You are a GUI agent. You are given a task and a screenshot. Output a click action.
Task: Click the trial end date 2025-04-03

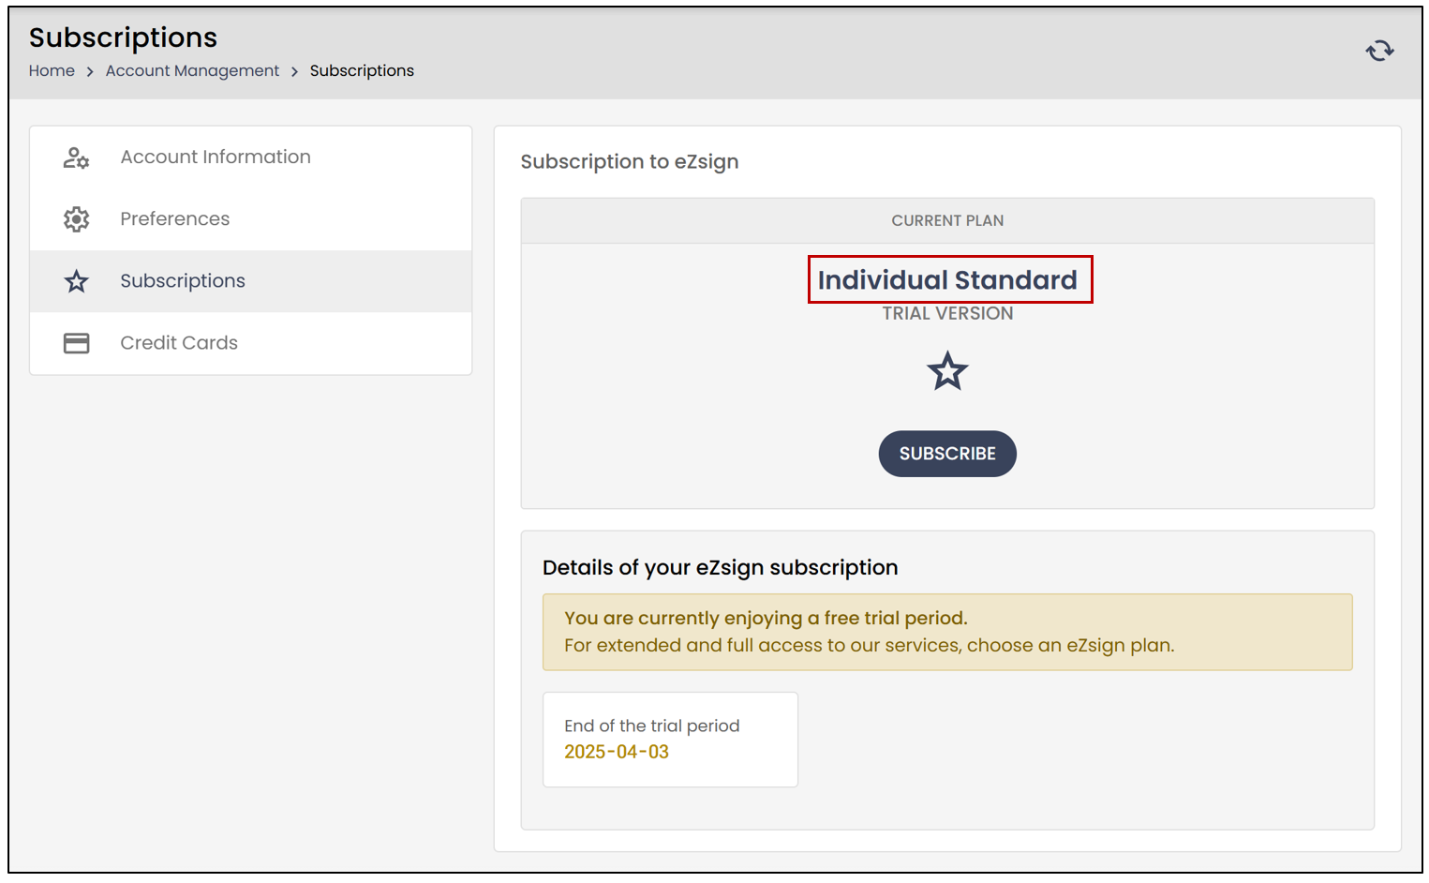click(617, 752)
